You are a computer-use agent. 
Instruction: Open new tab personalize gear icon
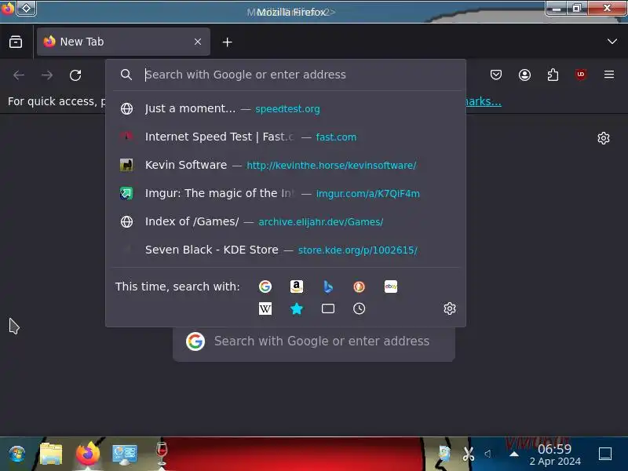point(603,138)
